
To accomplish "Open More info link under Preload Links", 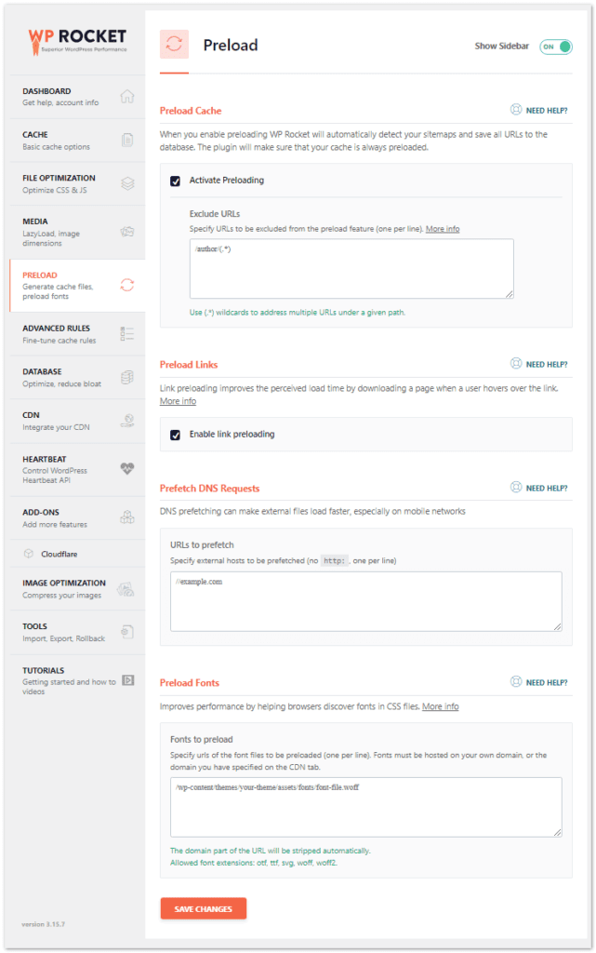I will [x=178, y=401].
